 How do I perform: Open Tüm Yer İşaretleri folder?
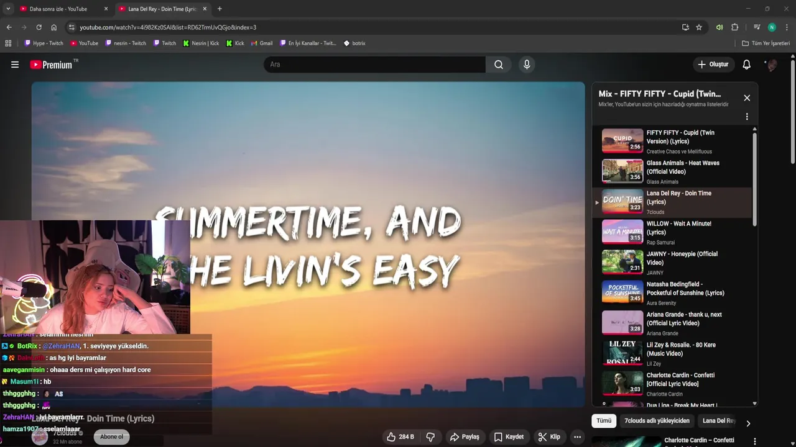click(x=766, y=43)
